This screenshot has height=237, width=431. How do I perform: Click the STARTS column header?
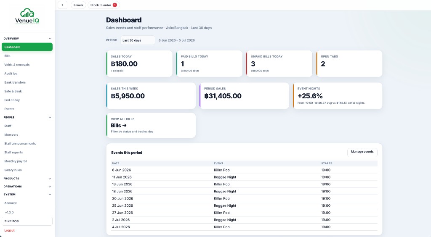coord(327,163)
